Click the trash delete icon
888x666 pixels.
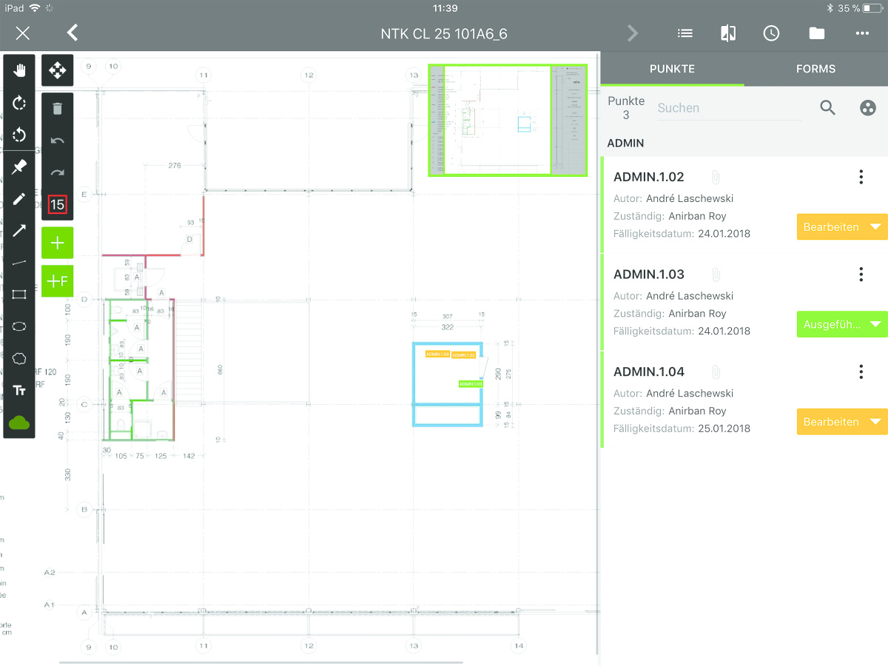[57, 109]
